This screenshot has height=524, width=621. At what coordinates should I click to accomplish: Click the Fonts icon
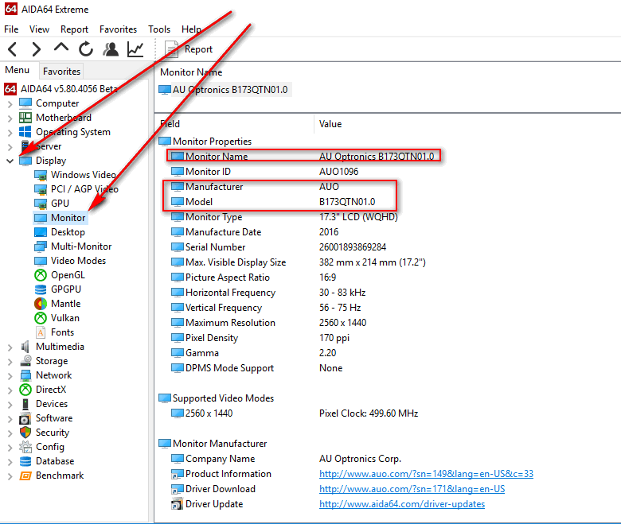click(41, 332)
